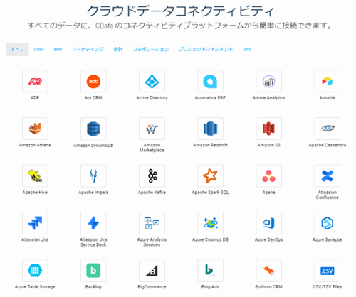The width and height of the screenshot is (356, 297).
Task: Choose the Airtable connector icon
Action: [x=328, y=82]
